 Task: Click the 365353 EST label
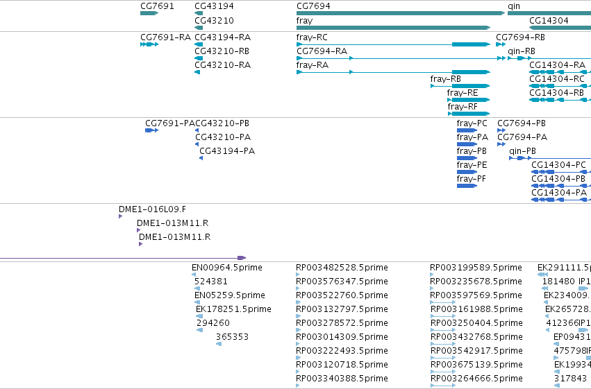[232, 337]
